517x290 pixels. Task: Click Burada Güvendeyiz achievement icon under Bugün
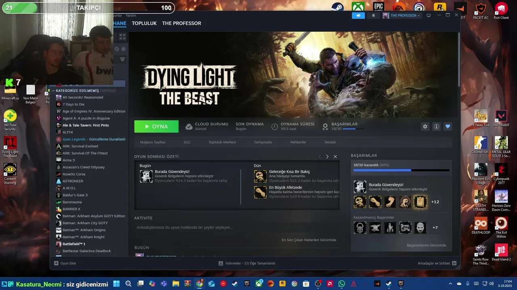(x=146, y=176)
